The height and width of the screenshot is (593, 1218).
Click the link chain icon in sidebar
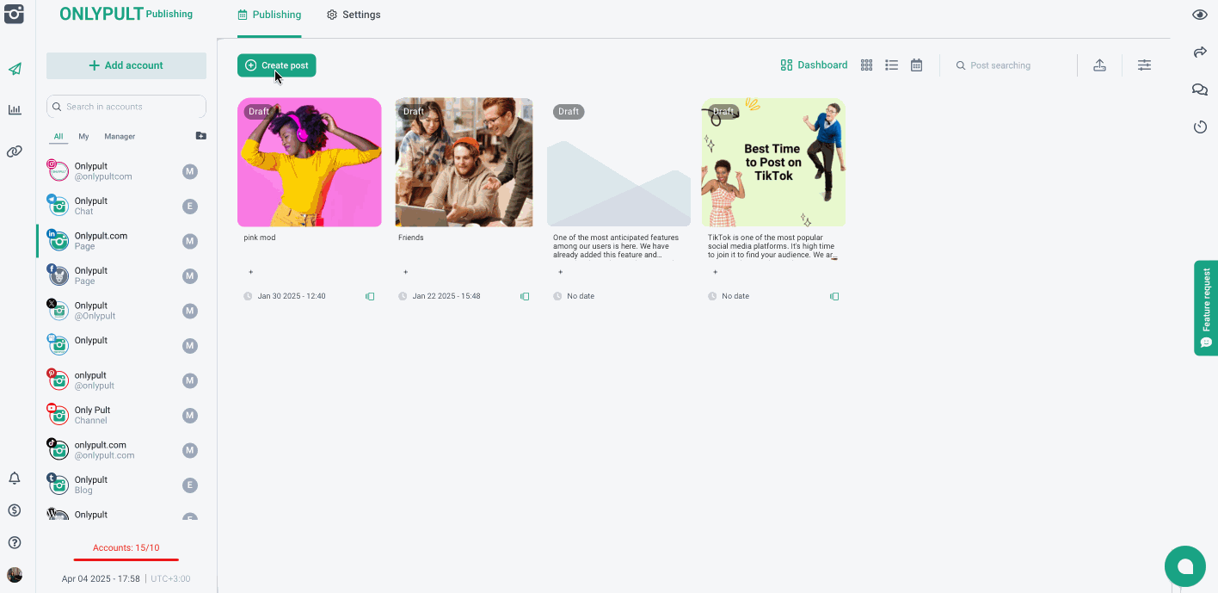[15, 151]
